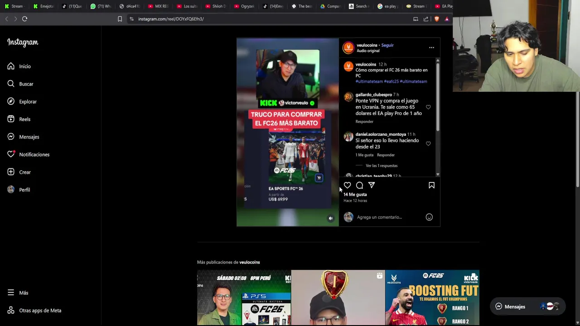Click the veulocoins avatar in the caption row
This screenshot has width=580, height=326.
tap(348, 67)
